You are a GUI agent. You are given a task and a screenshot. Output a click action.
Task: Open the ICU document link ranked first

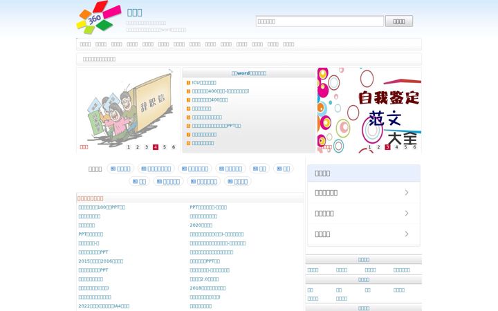point(204,82)
